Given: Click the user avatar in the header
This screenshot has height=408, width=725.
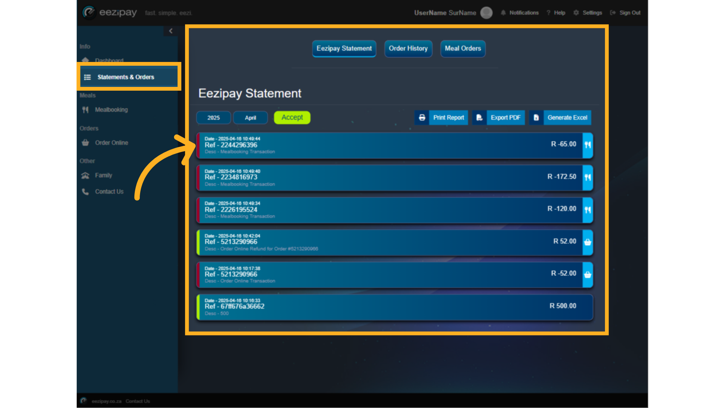Looking at the screenshot, I should 486,13.
